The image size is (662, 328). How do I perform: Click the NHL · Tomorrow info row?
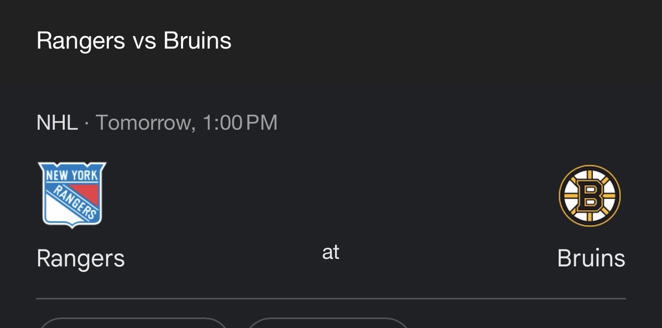[156, 122]
